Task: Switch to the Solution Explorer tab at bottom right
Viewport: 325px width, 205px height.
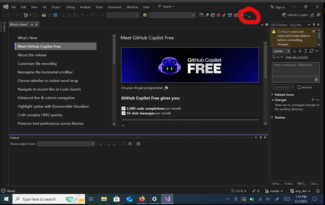Action: (x=289, y=183)
